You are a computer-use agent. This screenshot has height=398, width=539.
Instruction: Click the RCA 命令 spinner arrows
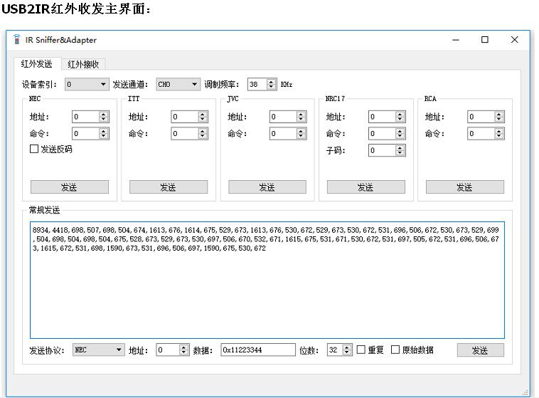coord(499,134)
